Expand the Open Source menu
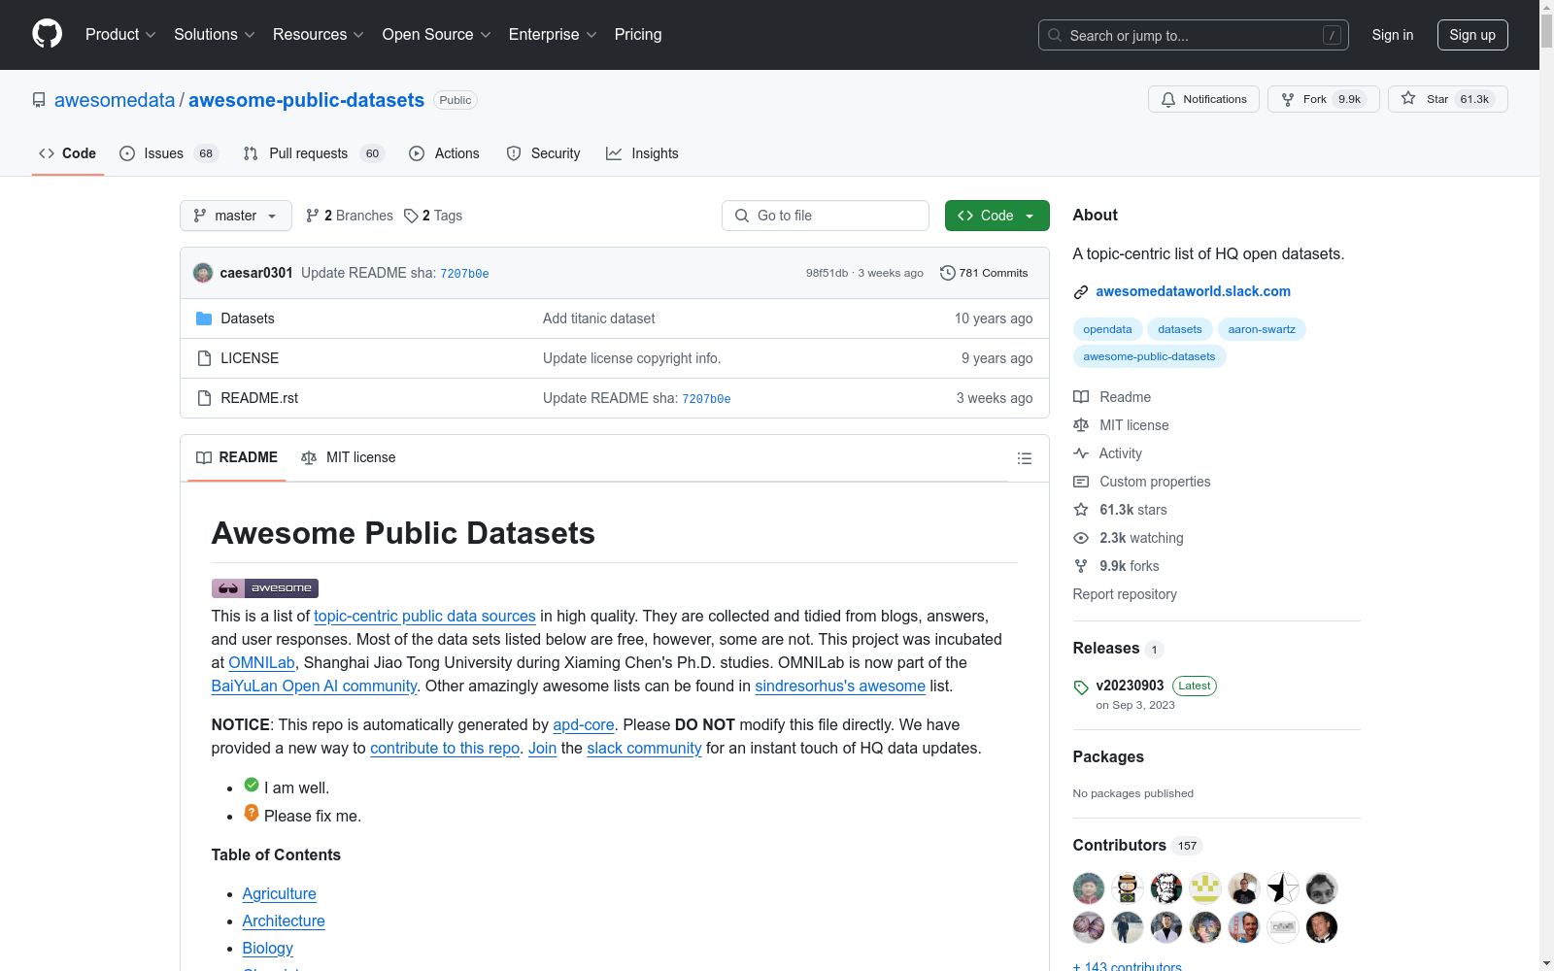Screen dimensions: 1554x971 point(437,34)
